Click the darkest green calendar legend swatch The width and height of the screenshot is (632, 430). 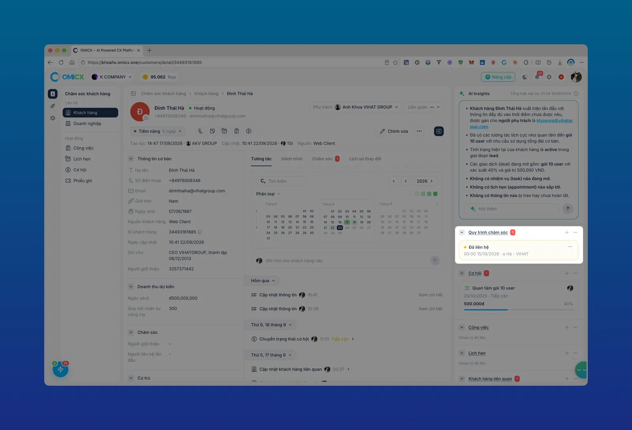pos(435,194)
